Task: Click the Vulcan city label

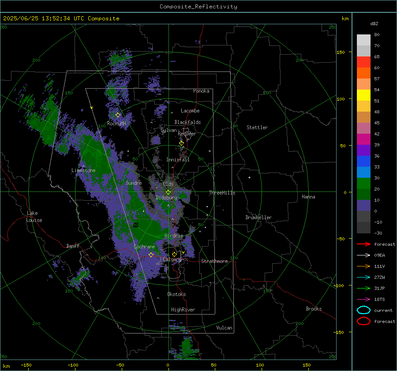Action: coord(224,328)
